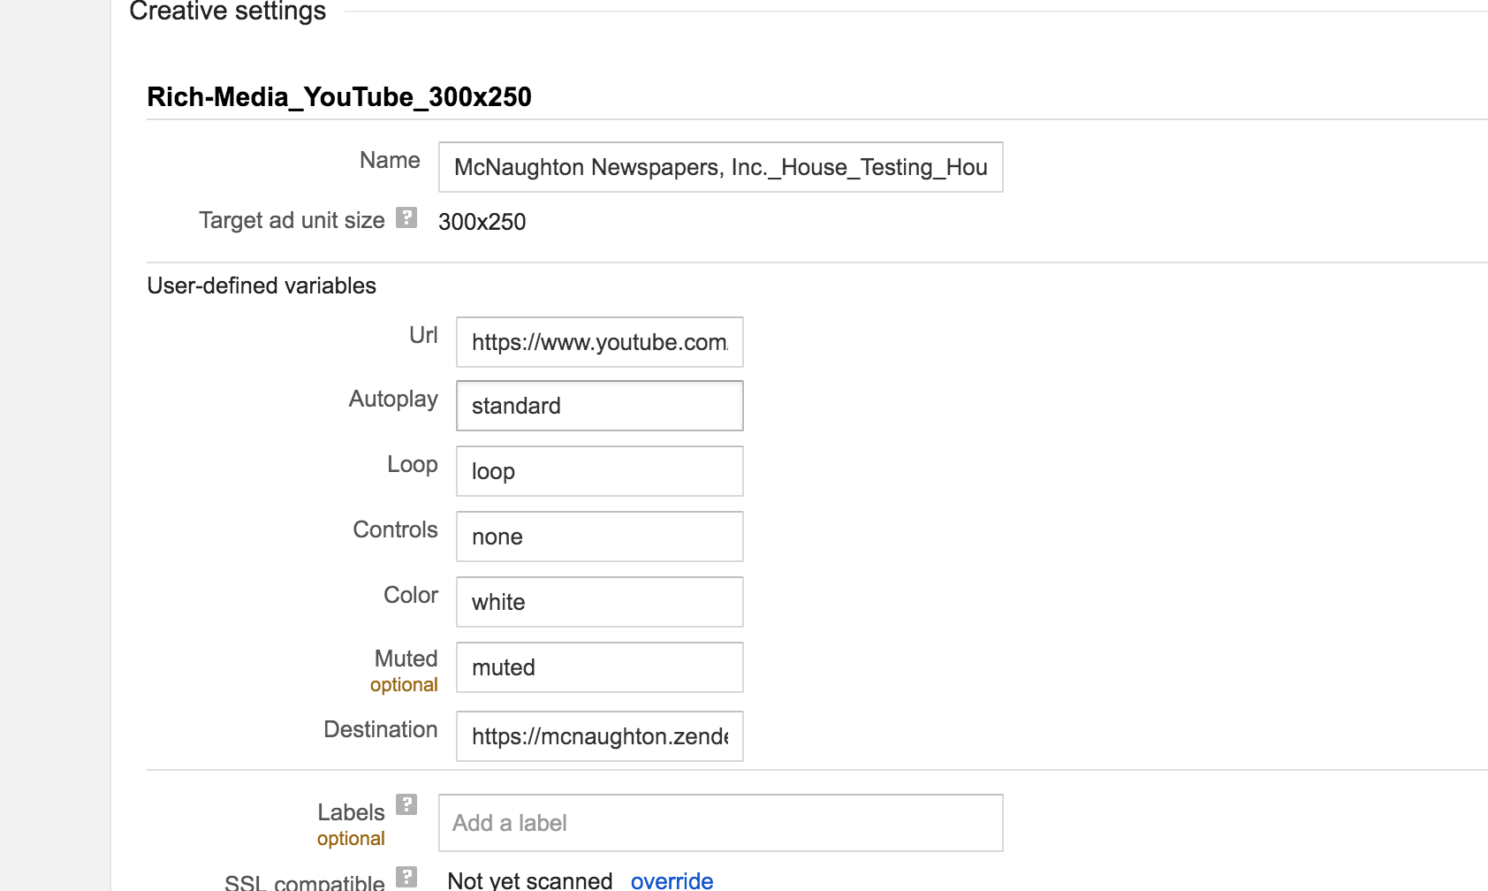
Task: Focus the creative Name text field
Action: 720,167
